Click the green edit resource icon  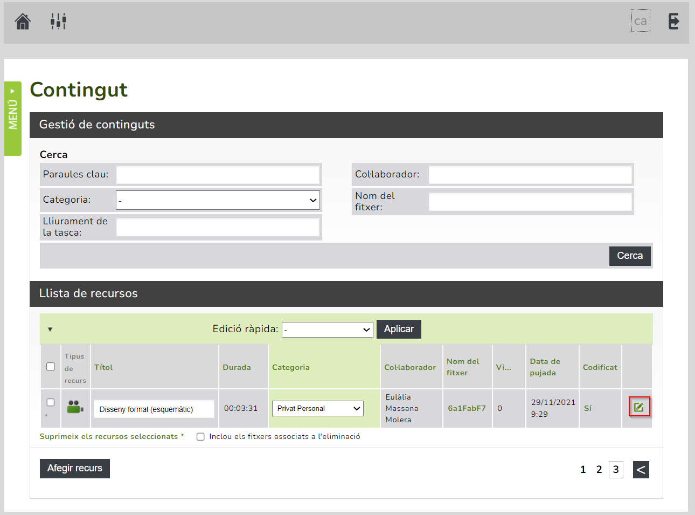(x=639, y=407)
